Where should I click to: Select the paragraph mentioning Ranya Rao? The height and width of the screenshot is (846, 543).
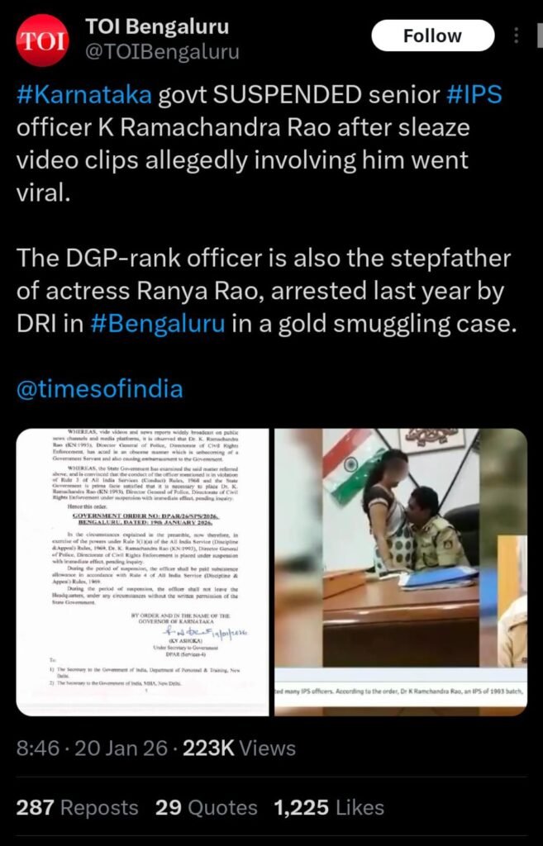pyautogui.click(x=264, y=292)
